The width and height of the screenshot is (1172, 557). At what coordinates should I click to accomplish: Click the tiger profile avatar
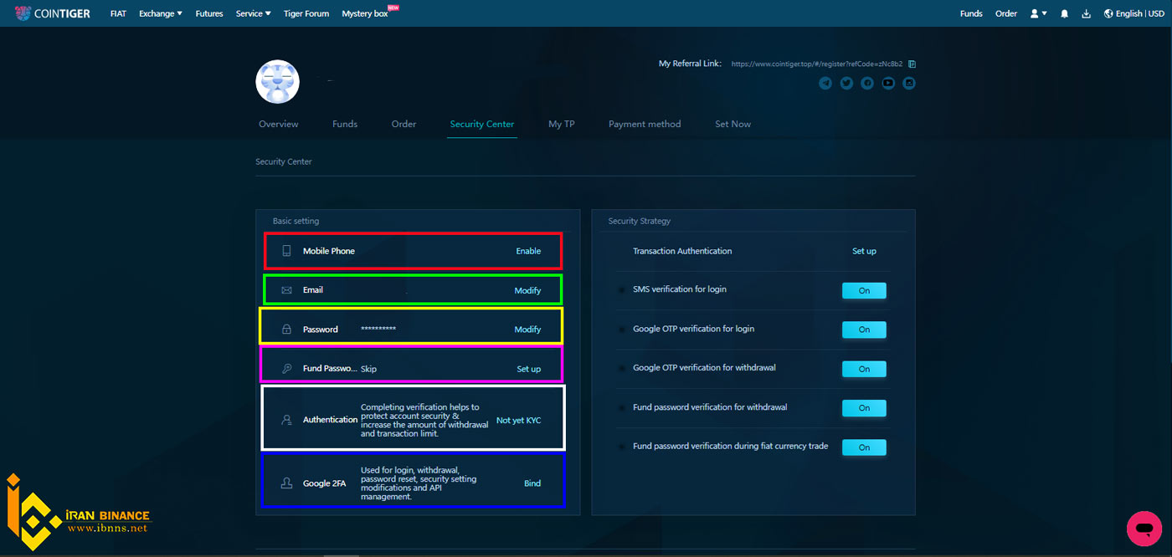pos(277,81)
